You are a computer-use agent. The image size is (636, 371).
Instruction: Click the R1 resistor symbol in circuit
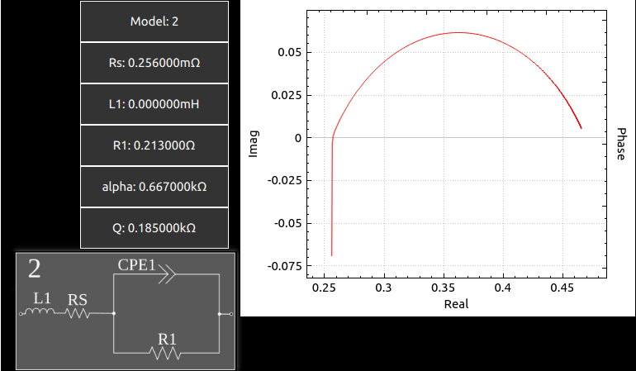tap(166, 353)
